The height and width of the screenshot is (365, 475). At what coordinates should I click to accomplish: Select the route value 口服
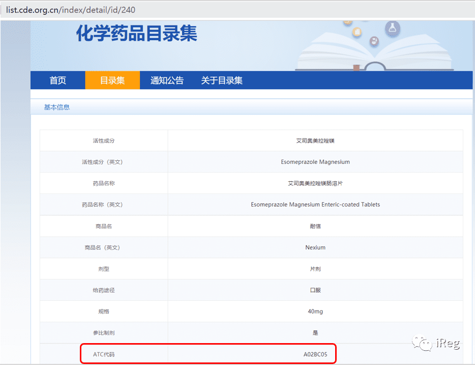315,290
